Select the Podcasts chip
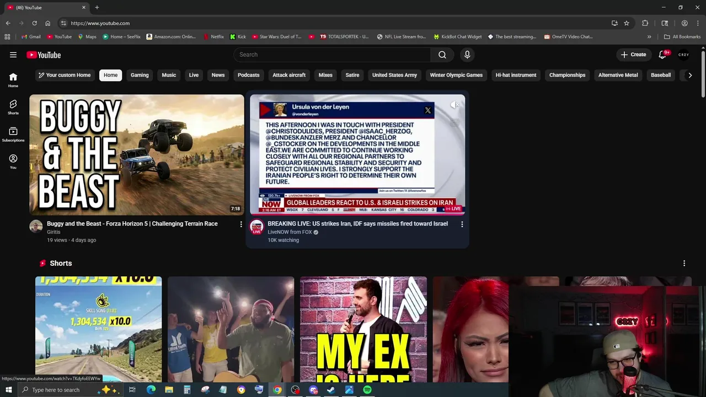 pos(249,75)
